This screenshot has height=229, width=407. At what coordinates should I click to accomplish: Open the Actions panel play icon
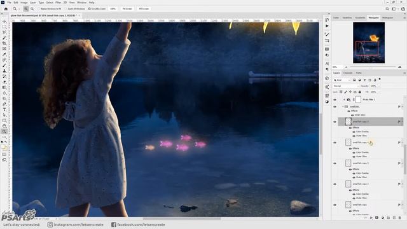pyautogui.click(x=327, y=26)
